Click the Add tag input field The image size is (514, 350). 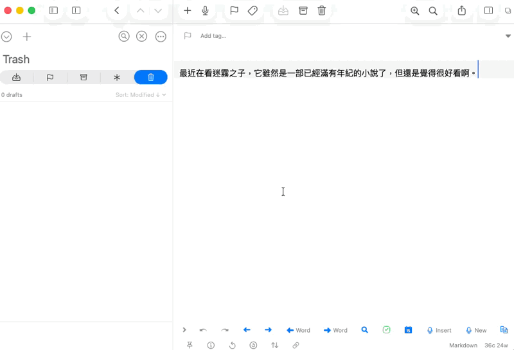213,36
